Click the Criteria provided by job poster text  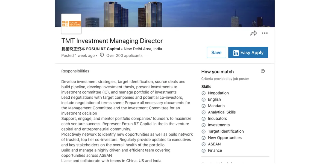click(x=225, y=79)
